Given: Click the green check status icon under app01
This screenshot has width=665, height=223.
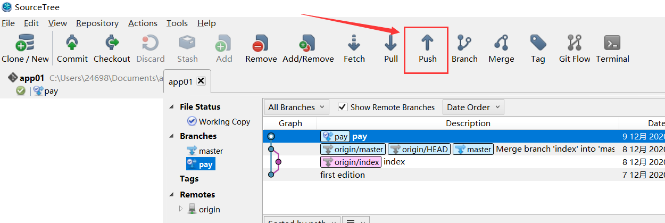Looking at the screenshot, I should [21, 91].
